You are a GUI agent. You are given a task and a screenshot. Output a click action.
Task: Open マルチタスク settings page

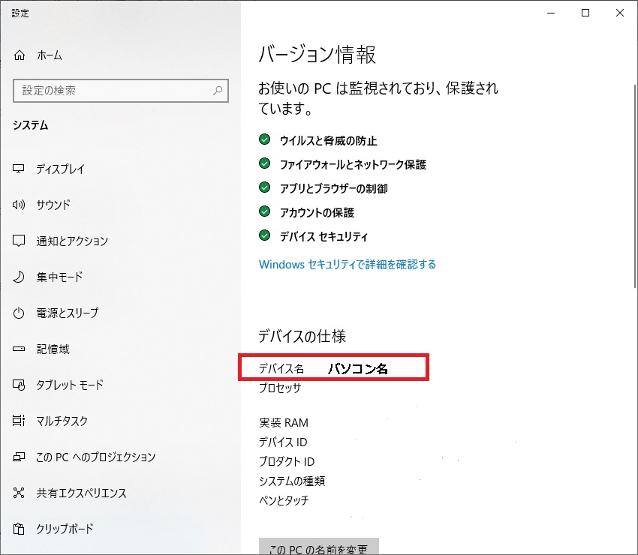[x=63, y=421]
